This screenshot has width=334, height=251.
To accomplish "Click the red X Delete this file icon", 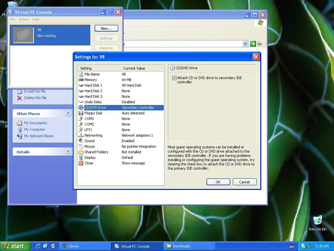I will click(x=20, y=98).
